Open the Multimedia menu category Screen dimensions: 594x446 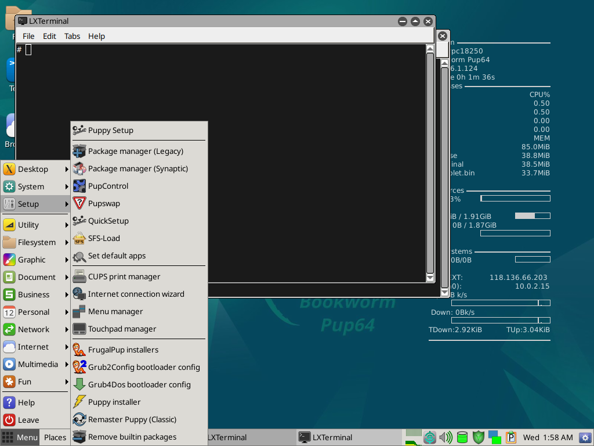click(35, 365)
